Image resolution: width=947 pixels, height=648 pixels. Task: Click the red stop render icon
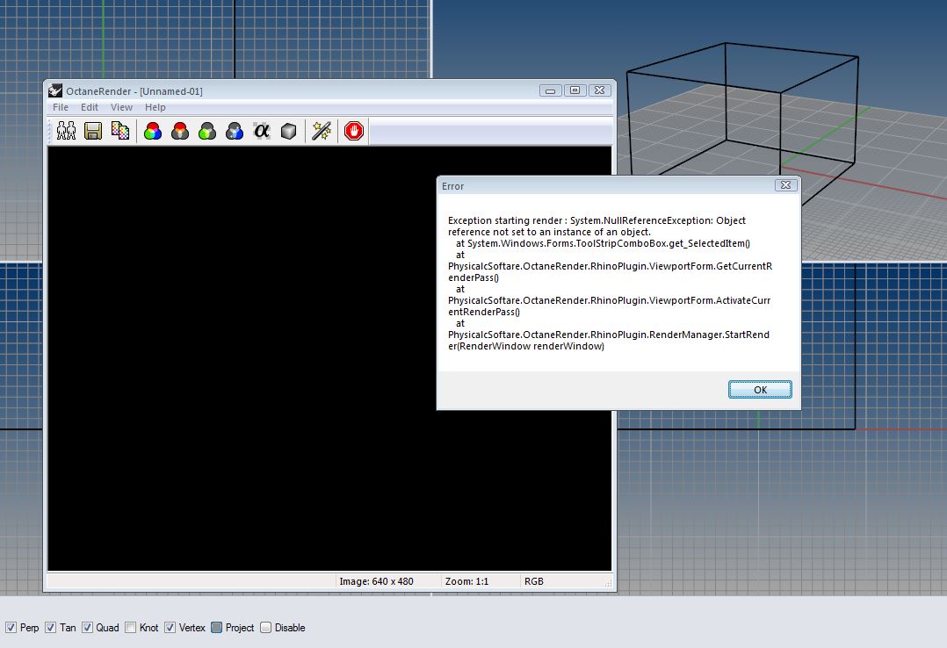pyautogui.click(x=354, y=131)
